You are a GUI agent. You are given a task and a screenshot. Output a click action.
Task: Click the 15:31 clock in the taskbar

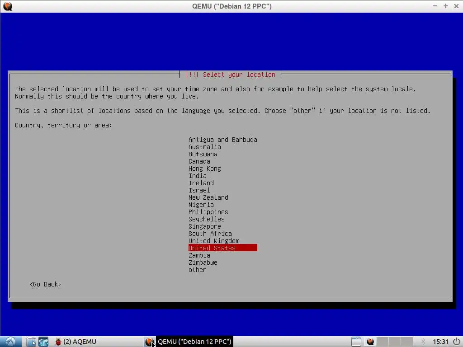coord(440,342)
